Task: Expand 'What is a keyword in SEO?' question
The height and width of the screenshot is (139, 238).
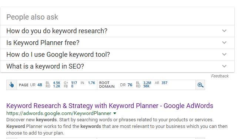Action: pyautogui.click(x=117, y=66)
